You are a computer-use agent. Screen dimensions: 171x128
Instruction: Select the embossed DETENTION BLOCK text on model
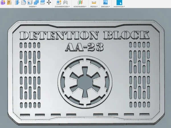pyautogui.click(x=85, y=35)
